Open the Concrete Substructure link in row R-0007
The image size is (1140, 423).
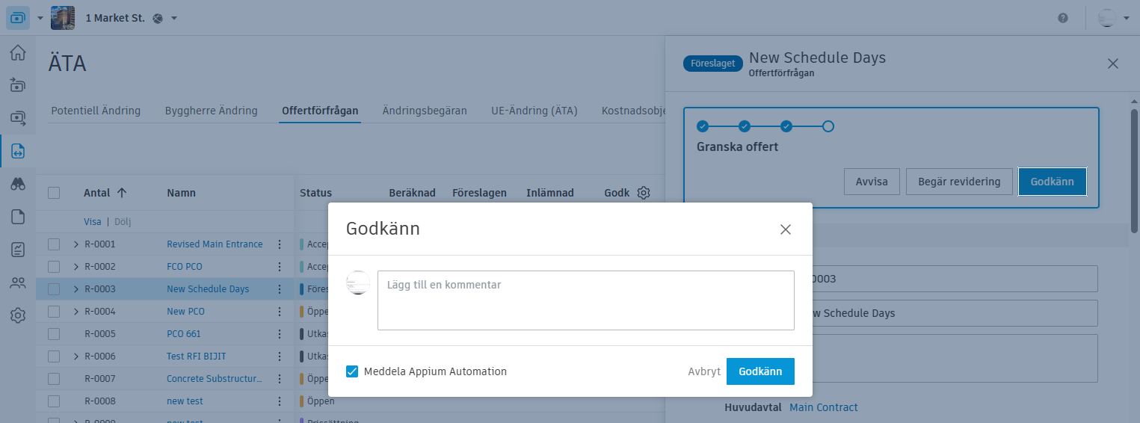[215, 379]
